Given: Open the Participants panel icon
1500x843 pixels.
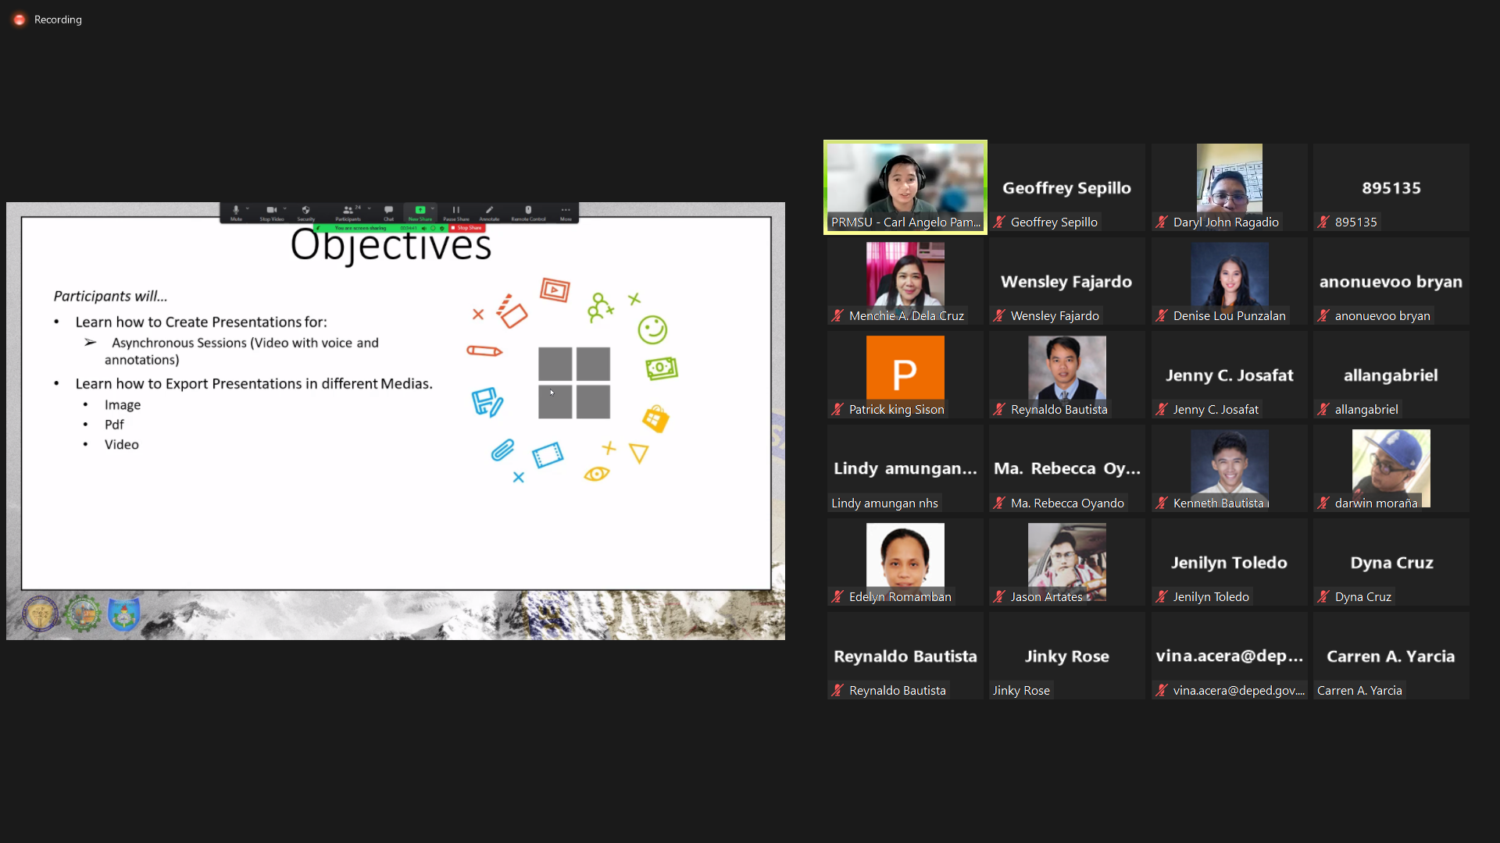Looking at the screenshot, I should [x=347, y=210].
